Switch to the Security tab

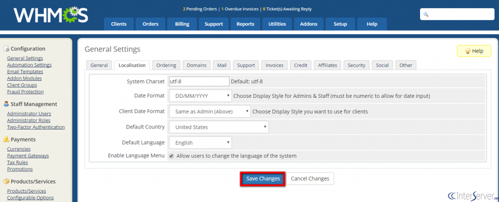356,65
